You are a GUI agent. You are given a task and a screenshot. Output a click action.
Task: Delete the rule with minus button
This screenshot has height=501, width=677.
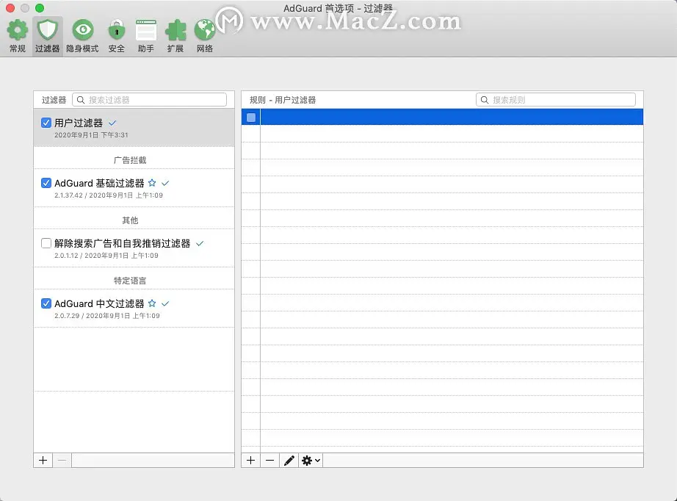tap(270, 461)
